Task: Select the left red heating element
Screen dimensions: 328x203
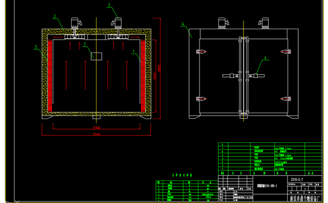Action: coord(50,76)
